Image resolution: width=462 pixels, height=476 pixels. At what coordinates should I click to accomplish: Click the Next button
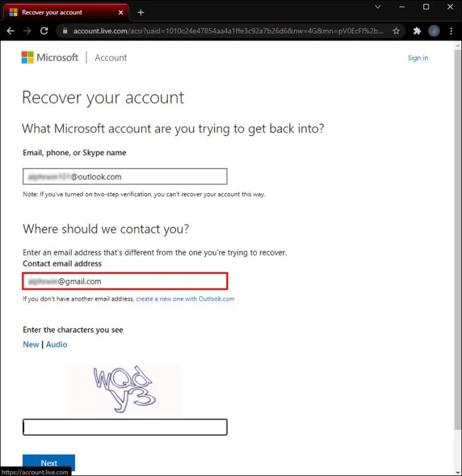[x=49, y=463]
